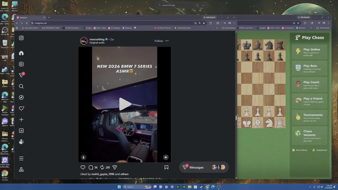The width and height of the screenshot is (338, 190).
Task: Open the Inbox • Chats bookmark
Action: point(100,28)
